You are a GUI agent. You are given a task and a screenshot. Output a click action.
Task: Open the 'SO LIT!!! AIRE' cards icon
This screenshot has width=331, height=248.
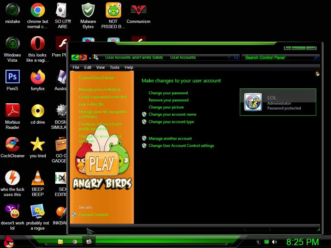63,16
